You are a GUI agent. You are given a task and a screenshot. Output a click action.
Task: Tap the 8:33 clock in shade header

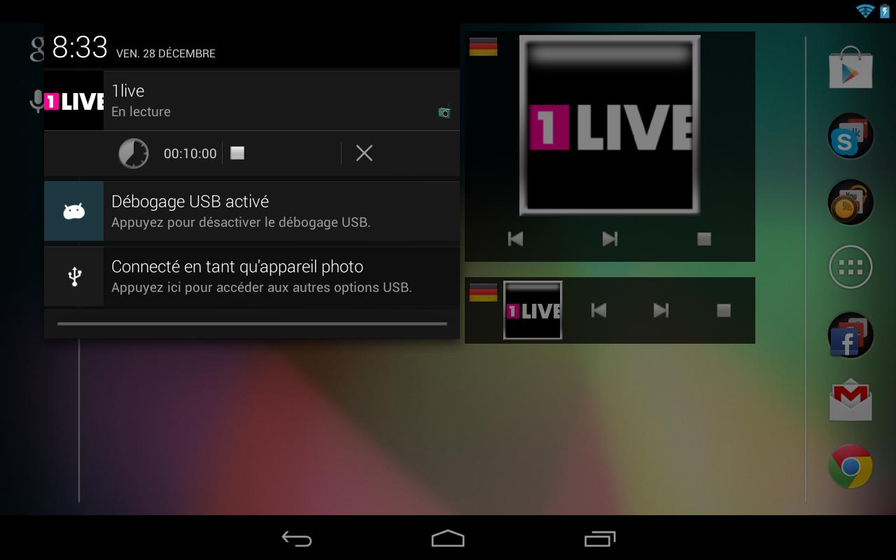pyautogui.click(x=80, y=48)
